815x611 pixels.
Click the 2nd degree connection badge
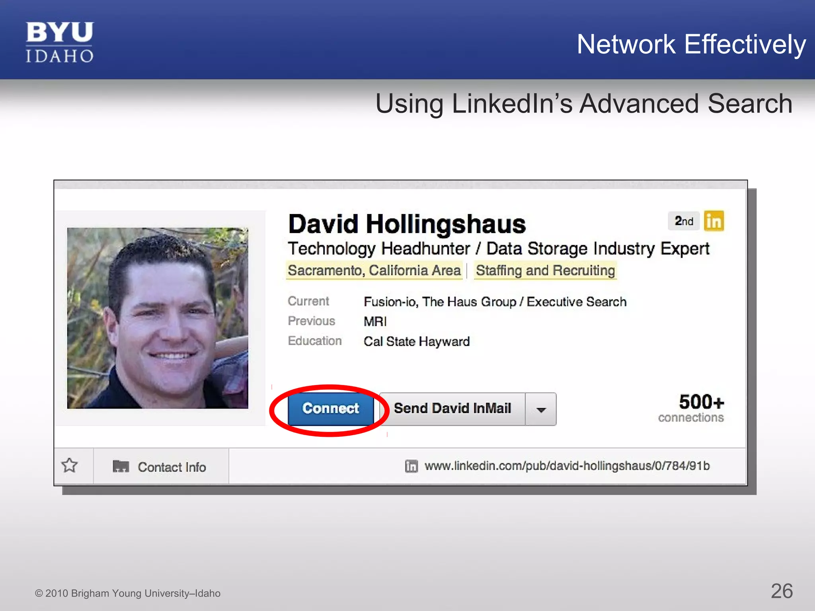coord(684,221)
